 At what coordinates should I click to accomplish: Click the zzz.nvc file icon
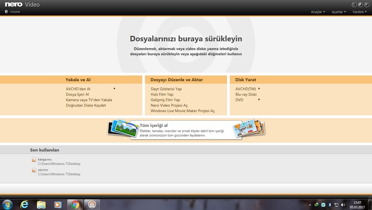point(34,170)
